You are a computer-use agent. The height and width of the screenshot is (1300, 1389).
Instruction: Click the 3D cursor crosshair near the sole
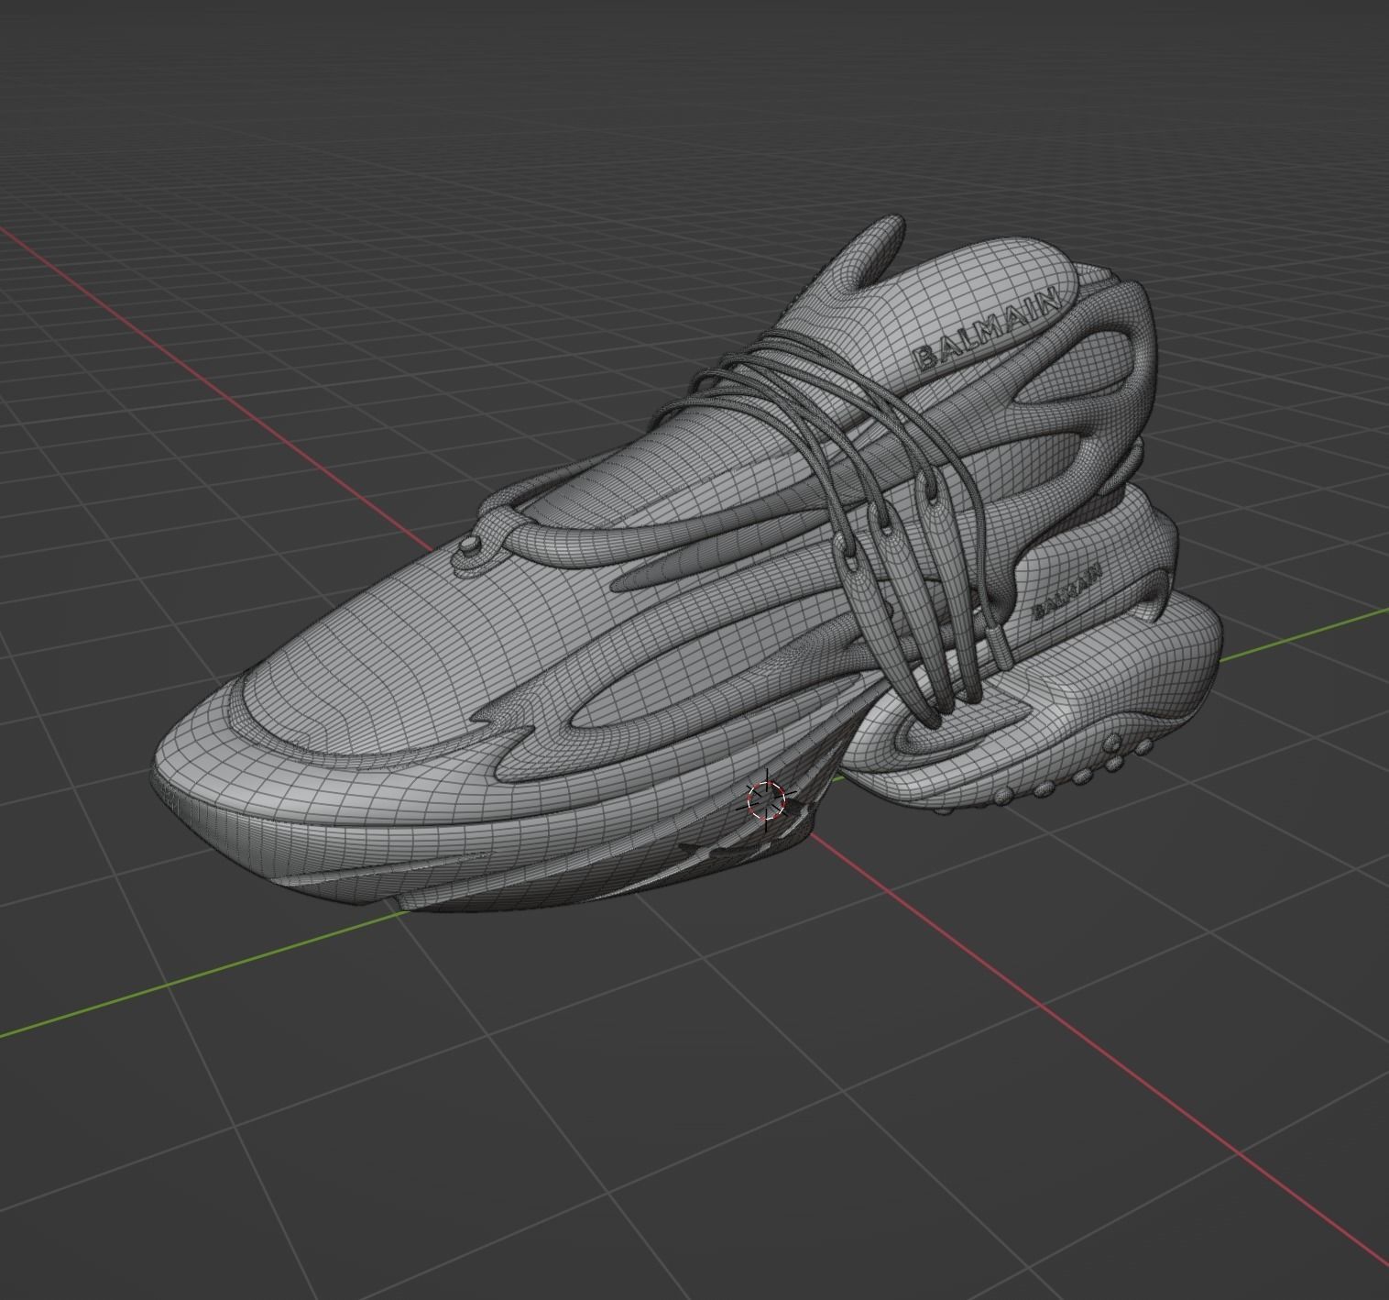pyautogui.click(x=767, y=800)
